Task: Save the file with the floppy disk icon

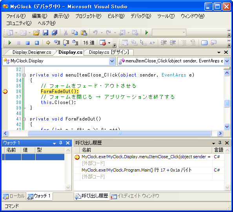Action: 46,33
